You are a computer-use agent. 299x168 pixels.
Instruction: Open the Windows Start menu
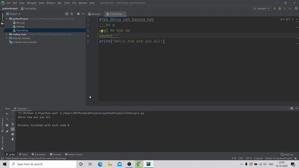(5, 164)
